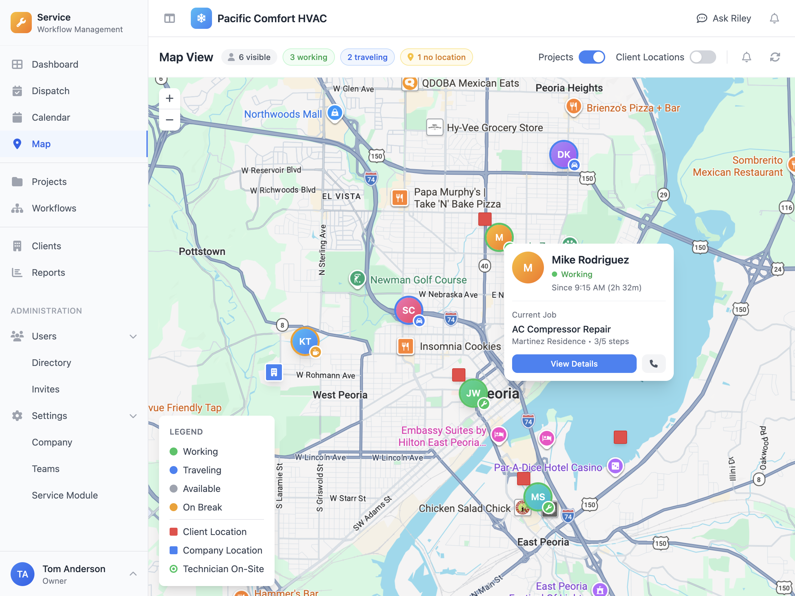Refresh the map view

(775, 57)
